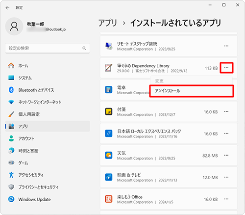Open more options for 天気
The image size is (245, 215).
coord(226,155)
